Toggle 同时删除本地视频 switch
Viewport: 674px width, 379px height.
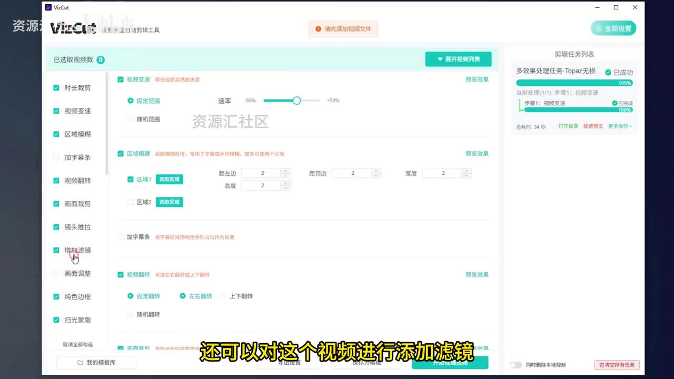[516, 365]
